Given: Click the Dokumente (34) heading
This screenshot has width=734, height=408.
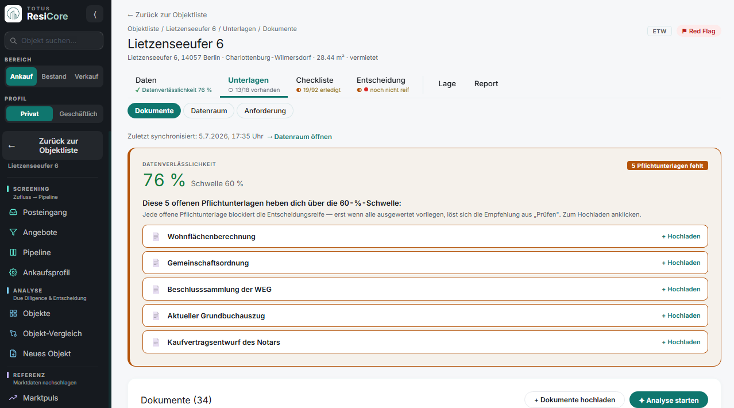Looking at the screenshot, I should click(176, 400).
